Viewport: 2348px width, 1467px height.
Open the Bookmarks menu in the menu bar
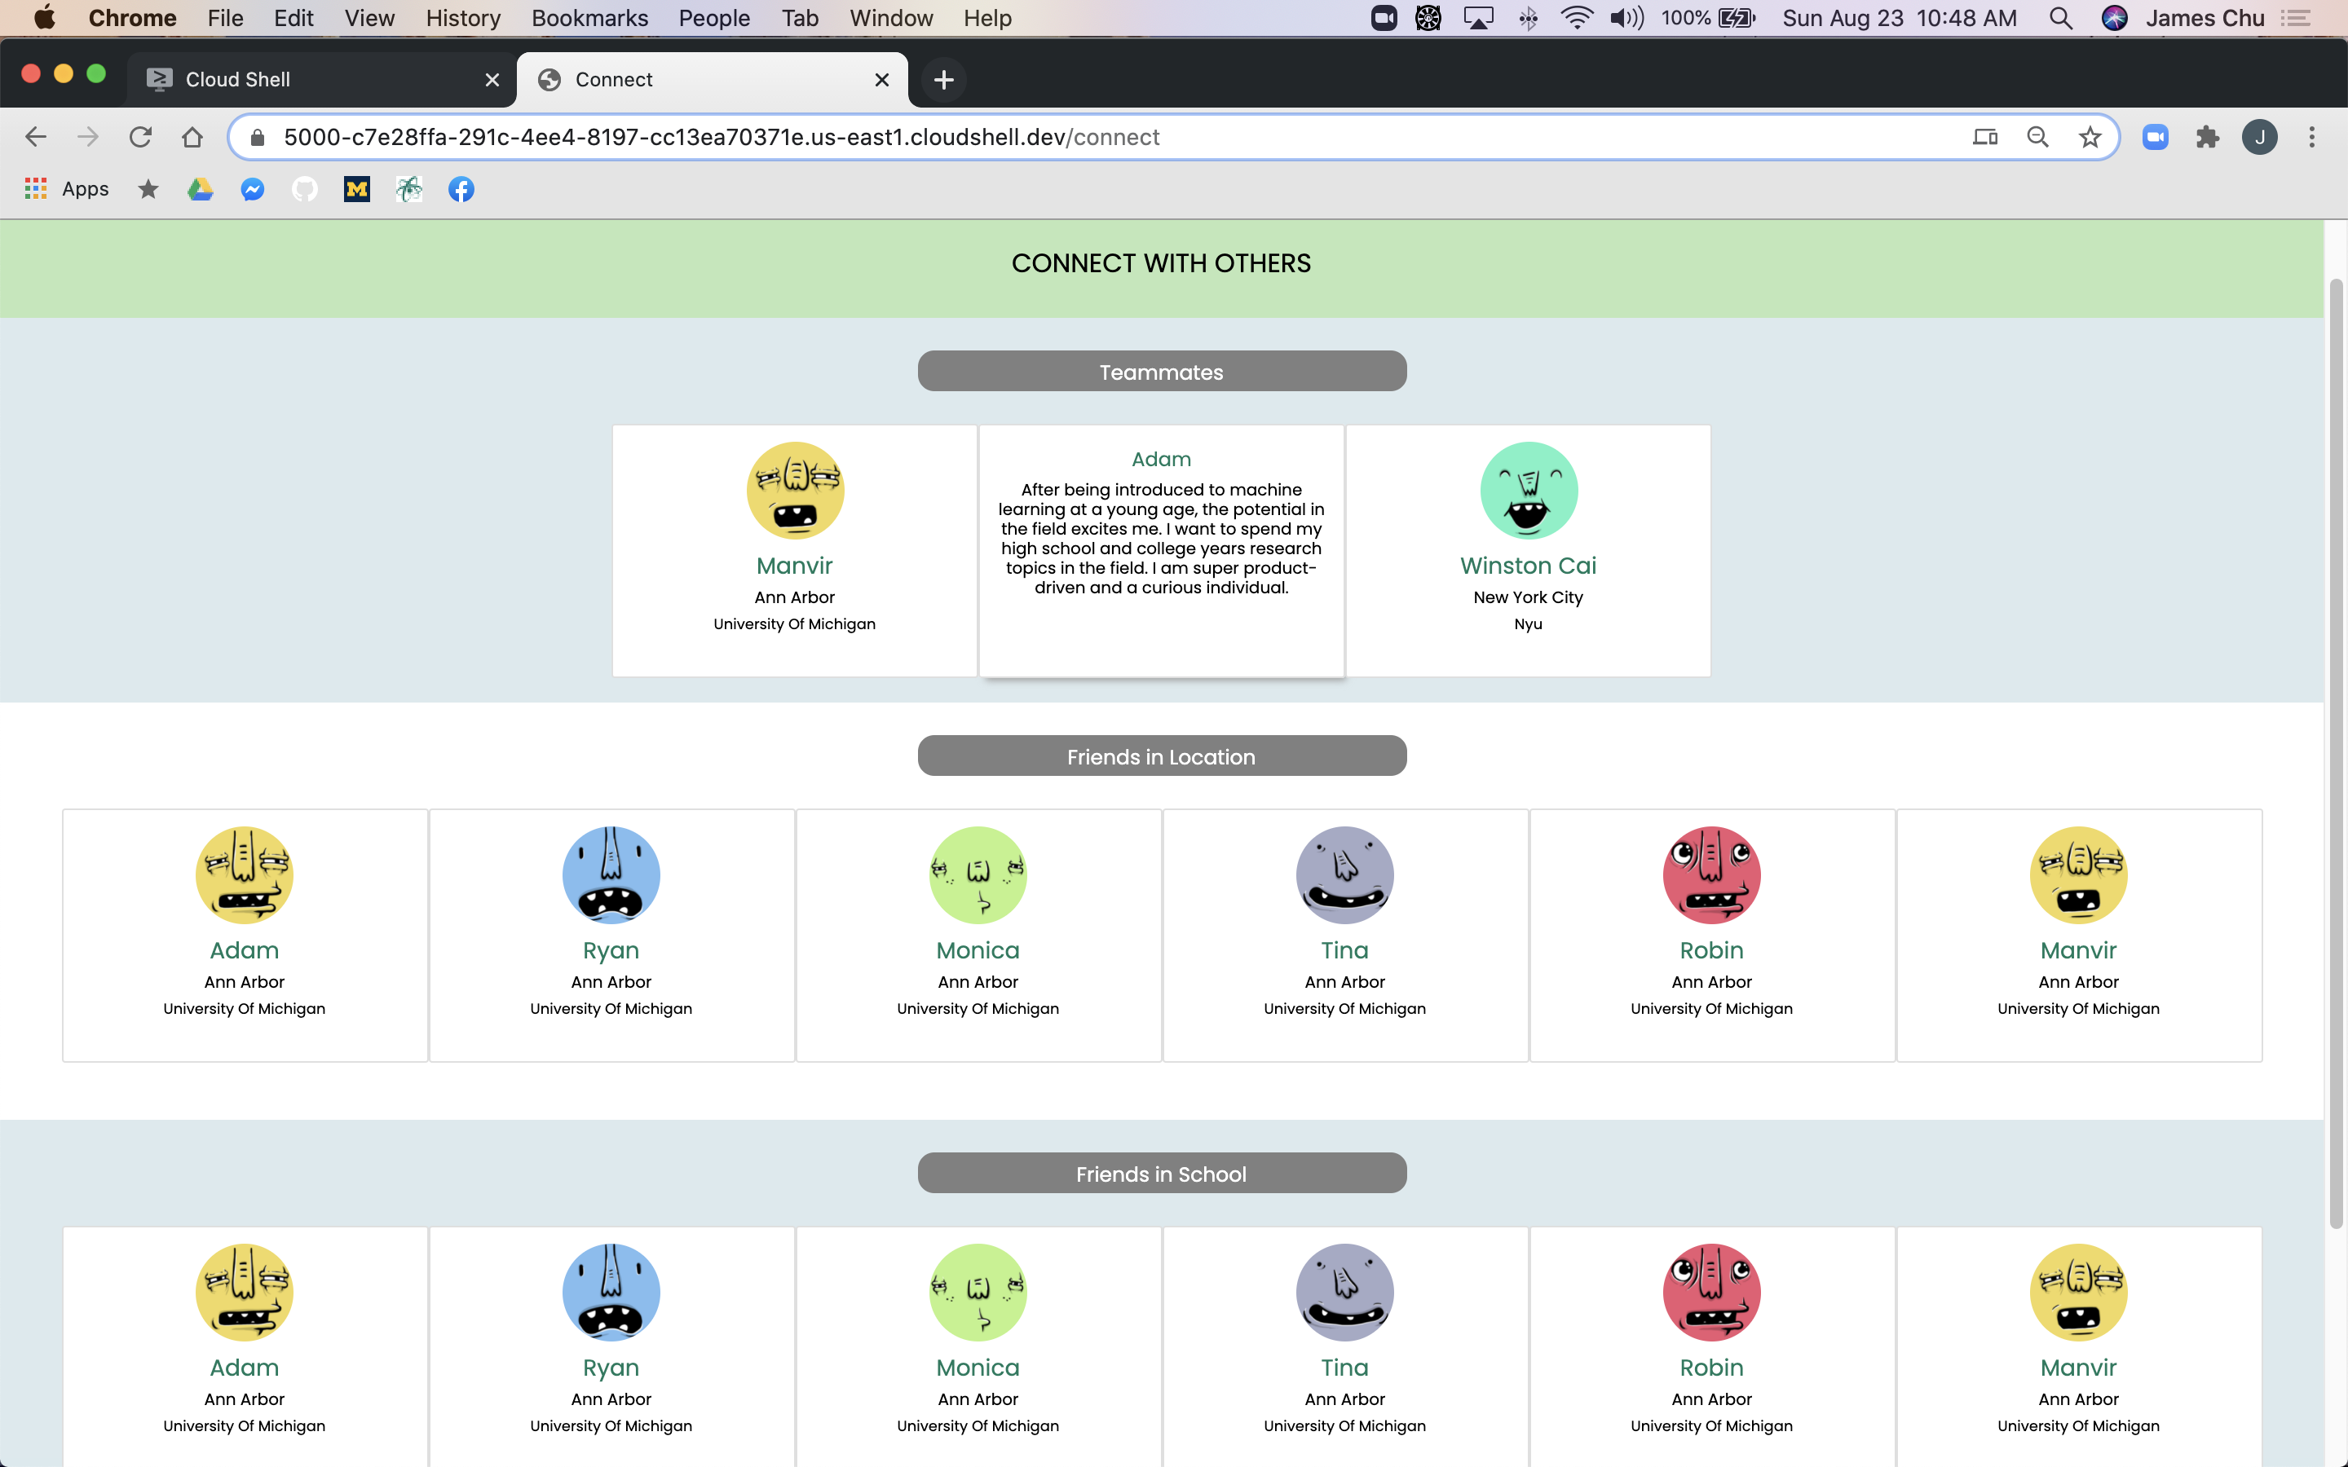tap(589, 17)
